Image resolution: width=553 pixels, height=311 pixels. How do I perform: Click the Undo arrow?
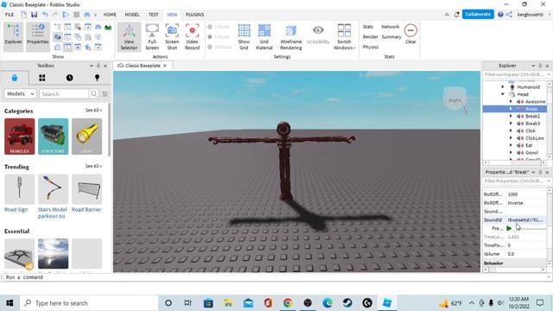45,15
